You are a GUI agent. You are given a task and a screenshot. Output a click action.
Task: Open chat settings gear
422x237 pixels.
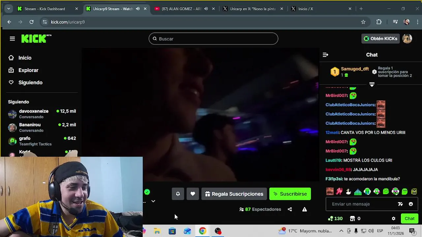[393, 219]
